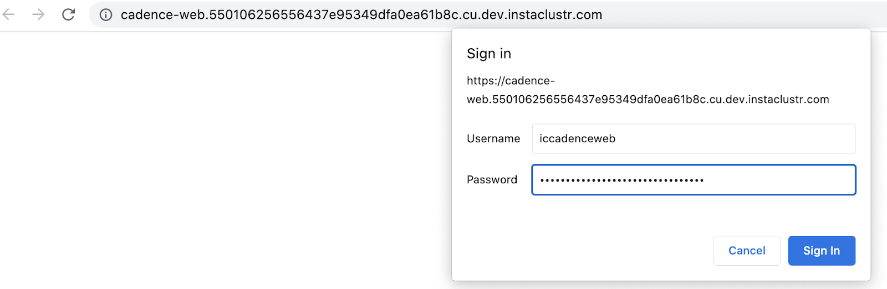Screen dimensions: 887x289
Task: Reload the current page
Action: pyautogui.click(x=68, y=14)
